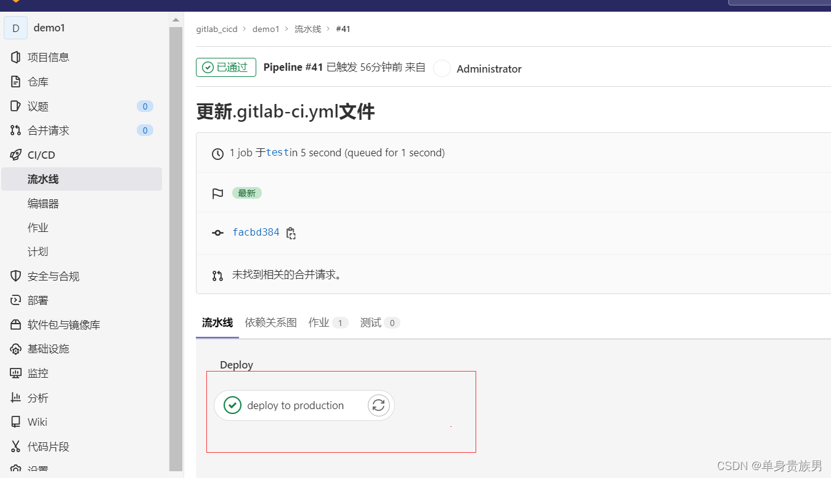Click 流水线 in the breadcrumb
The image size is (831, 478).
point(308,29)
